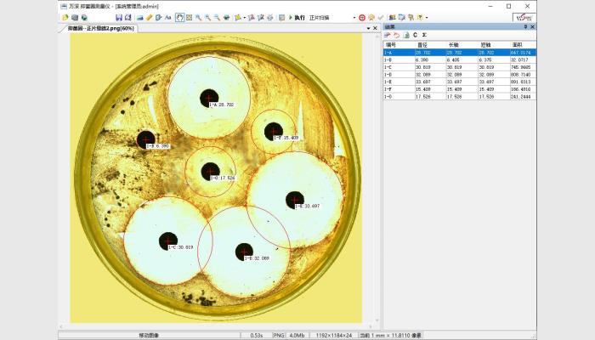
Task: Click the pencil draw tool icon
Action: 149,17
